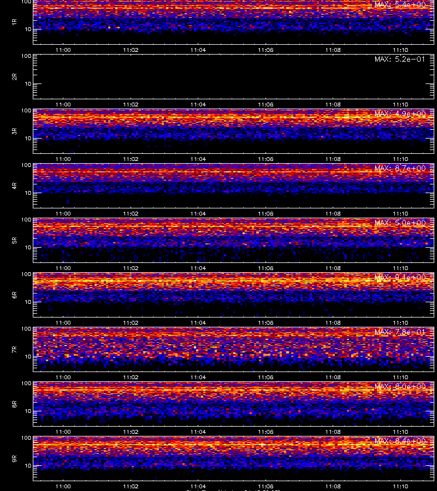
Task: Click the 11:10 time label below panel 3R
Action: (x=400, y=159)
